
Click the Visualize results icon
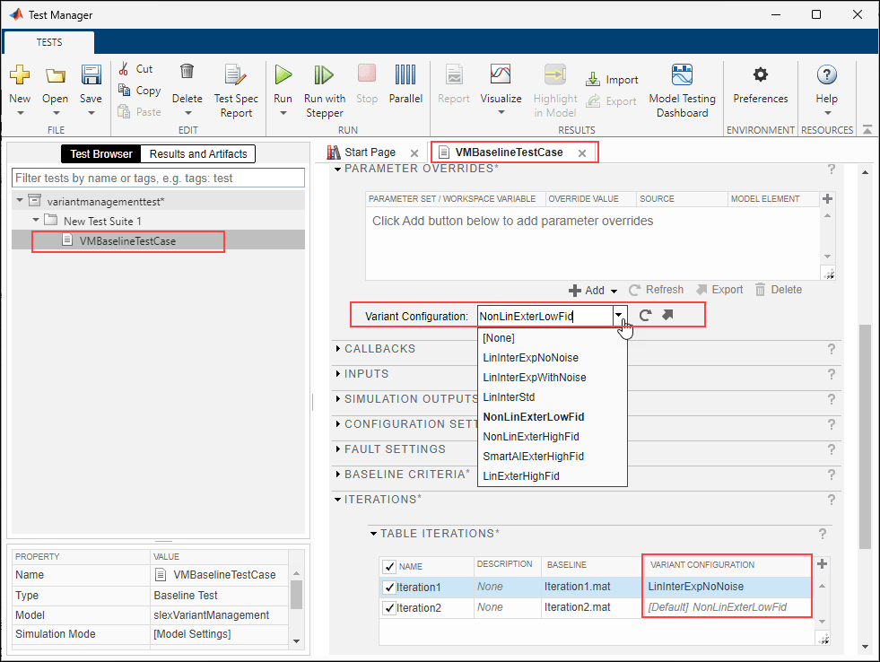pos(500,76)
